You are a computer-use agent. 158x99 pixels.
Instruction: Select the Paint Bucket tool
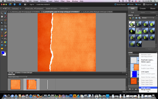click(x=2, y=42)
